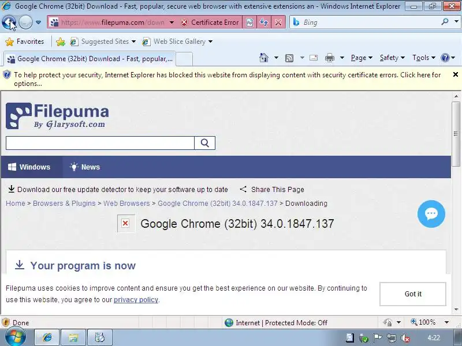The image size is (462, 346).
Task: Open the privacy policy link
Action: 136,300
